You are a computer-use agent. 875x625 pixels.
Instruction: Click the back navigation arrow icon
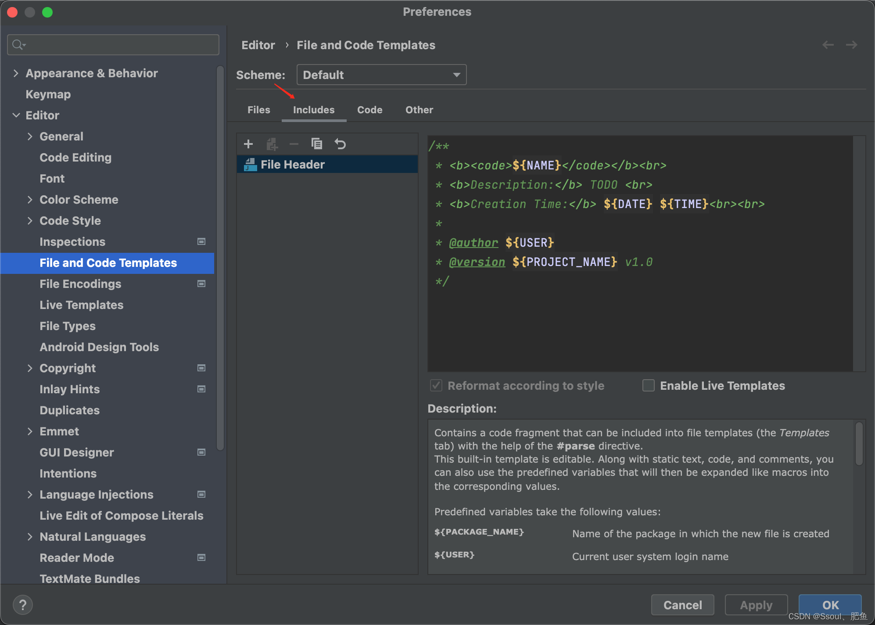click(x=828, y=45)
